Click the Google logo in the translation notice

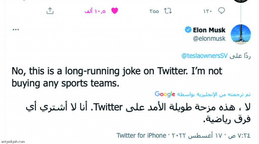[165, 94]
